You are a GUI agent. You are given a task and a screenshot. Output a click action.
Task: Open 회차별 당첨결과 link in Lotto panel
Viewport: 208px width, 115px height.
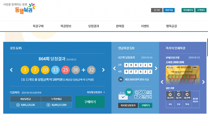coord(96,92)
